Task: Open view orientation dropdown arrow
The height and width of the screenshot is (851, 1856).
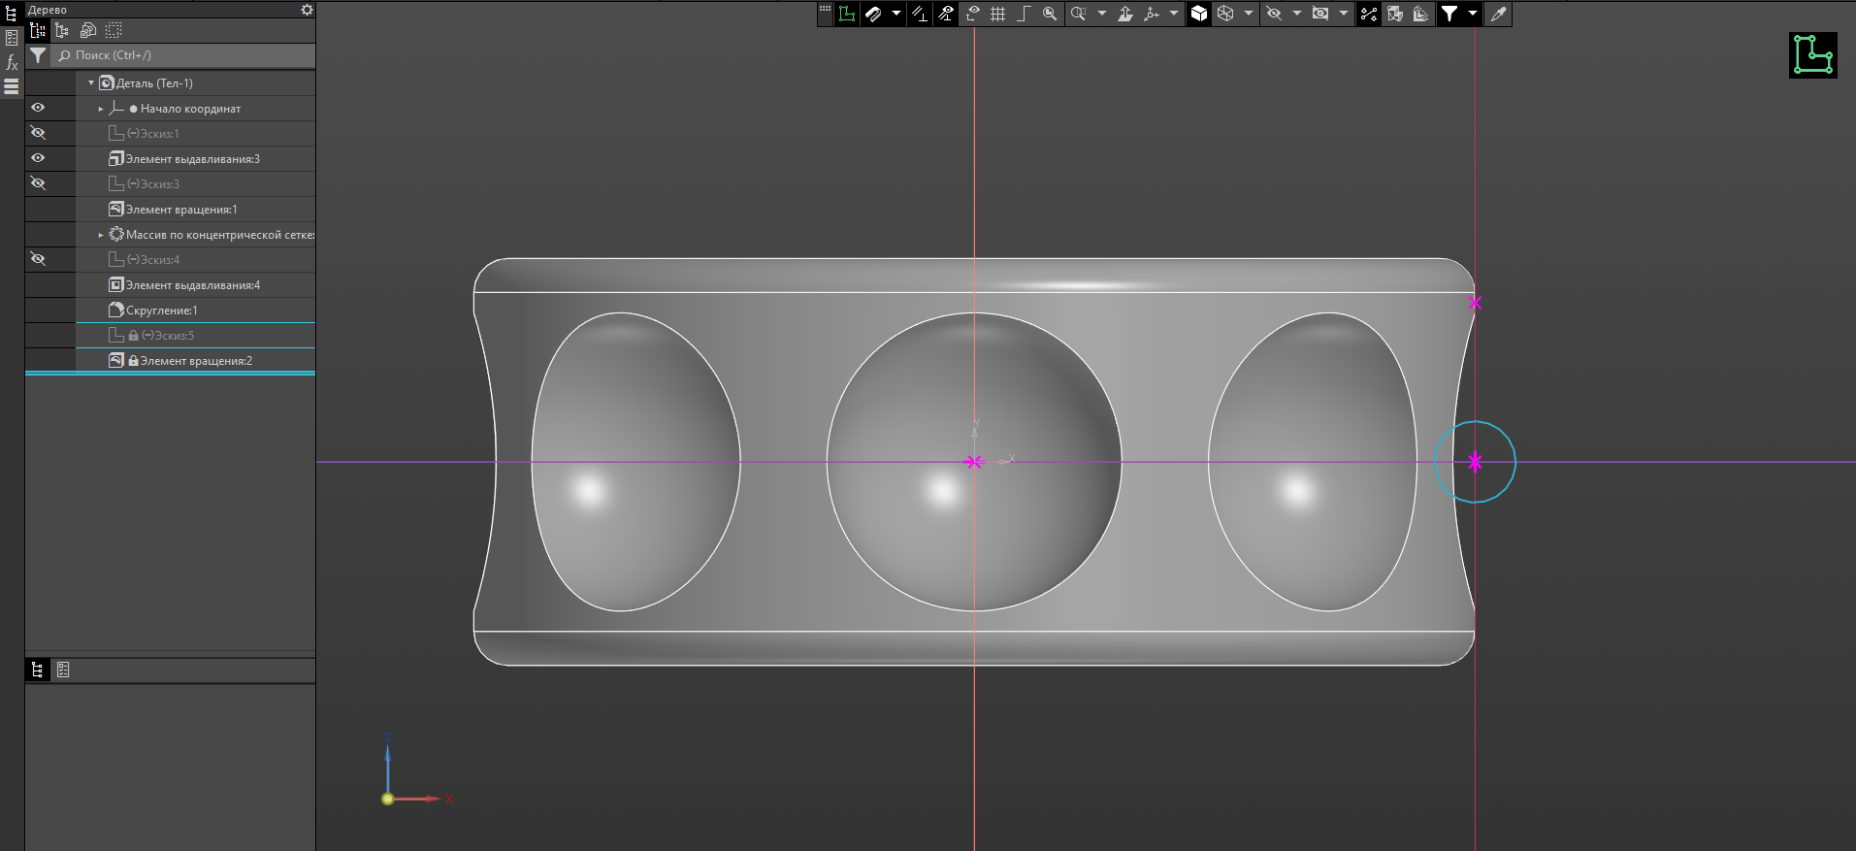Action: 1174,14
